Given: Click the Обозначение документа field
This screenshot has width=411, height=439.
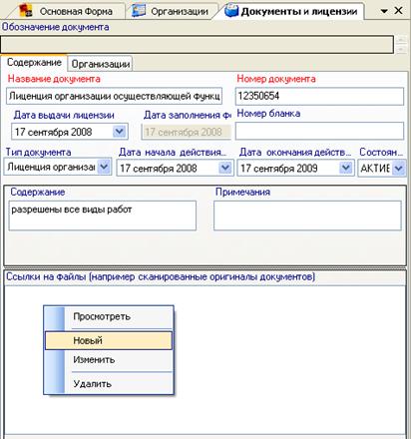Looking at the screenshot, I should (197, 44).
